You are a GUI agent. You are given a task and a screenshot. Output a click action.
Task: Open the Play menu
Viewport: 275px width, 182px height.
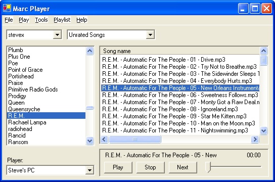click(24, 20)
